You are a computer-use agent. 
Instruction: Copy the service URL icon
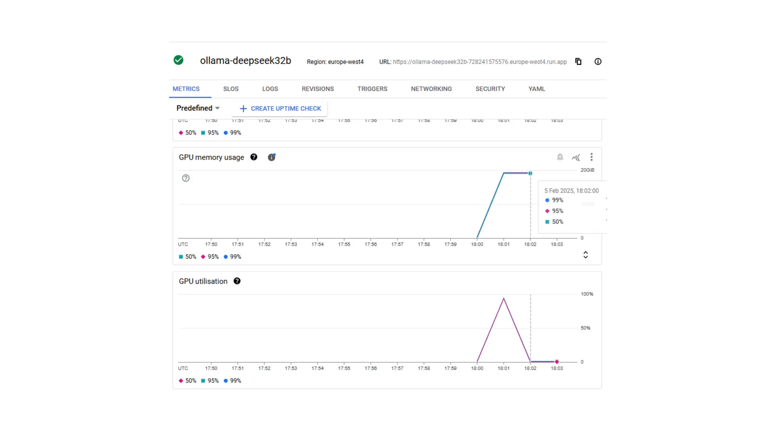point(578,62)
